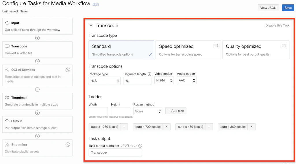Open the Resize method Scale dropdown
This screenshot has height=164, width=296.
pyautogui.click(x=148, y=111)
